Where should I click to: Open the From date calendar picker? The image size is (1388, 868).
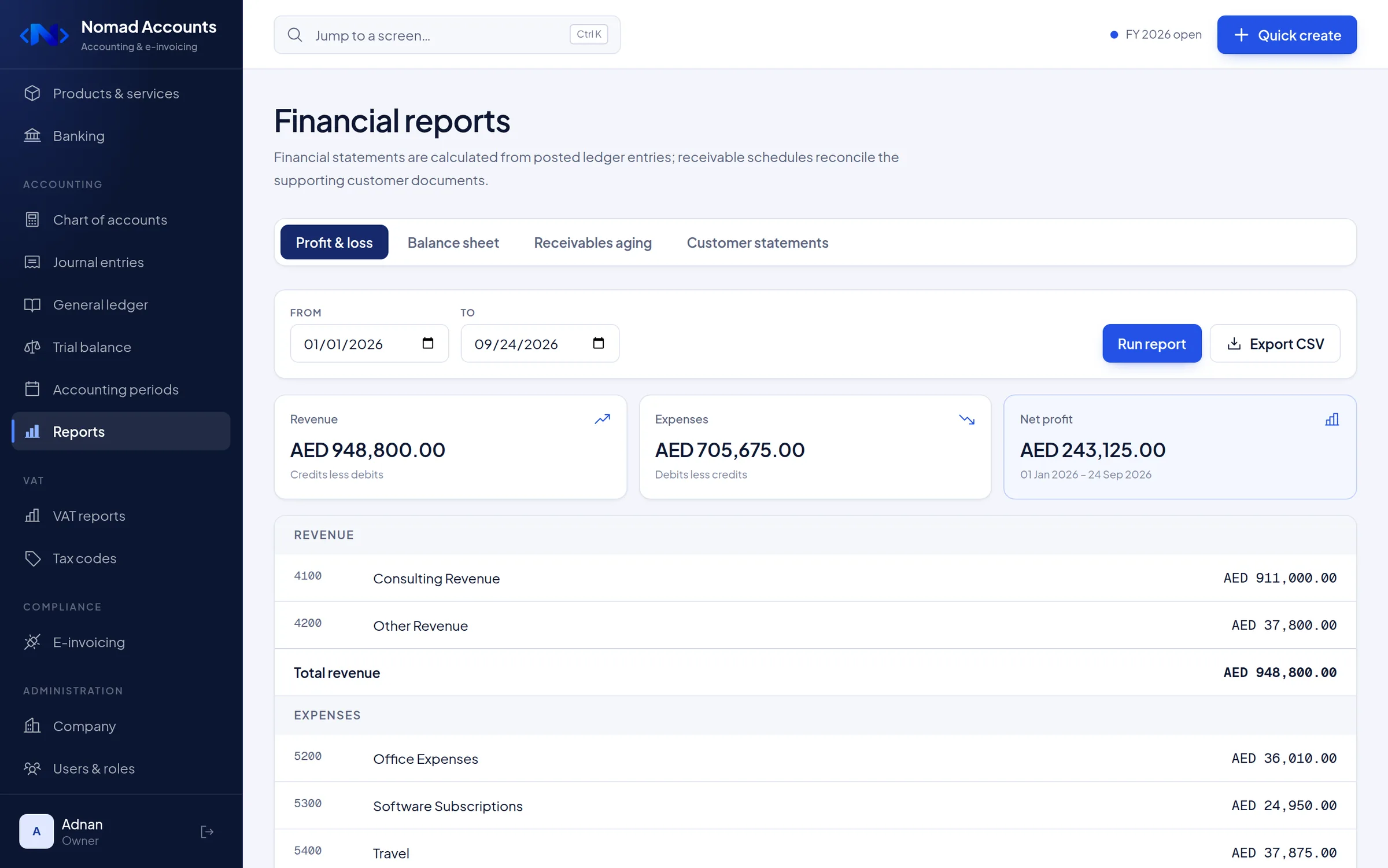click(428, 343)
